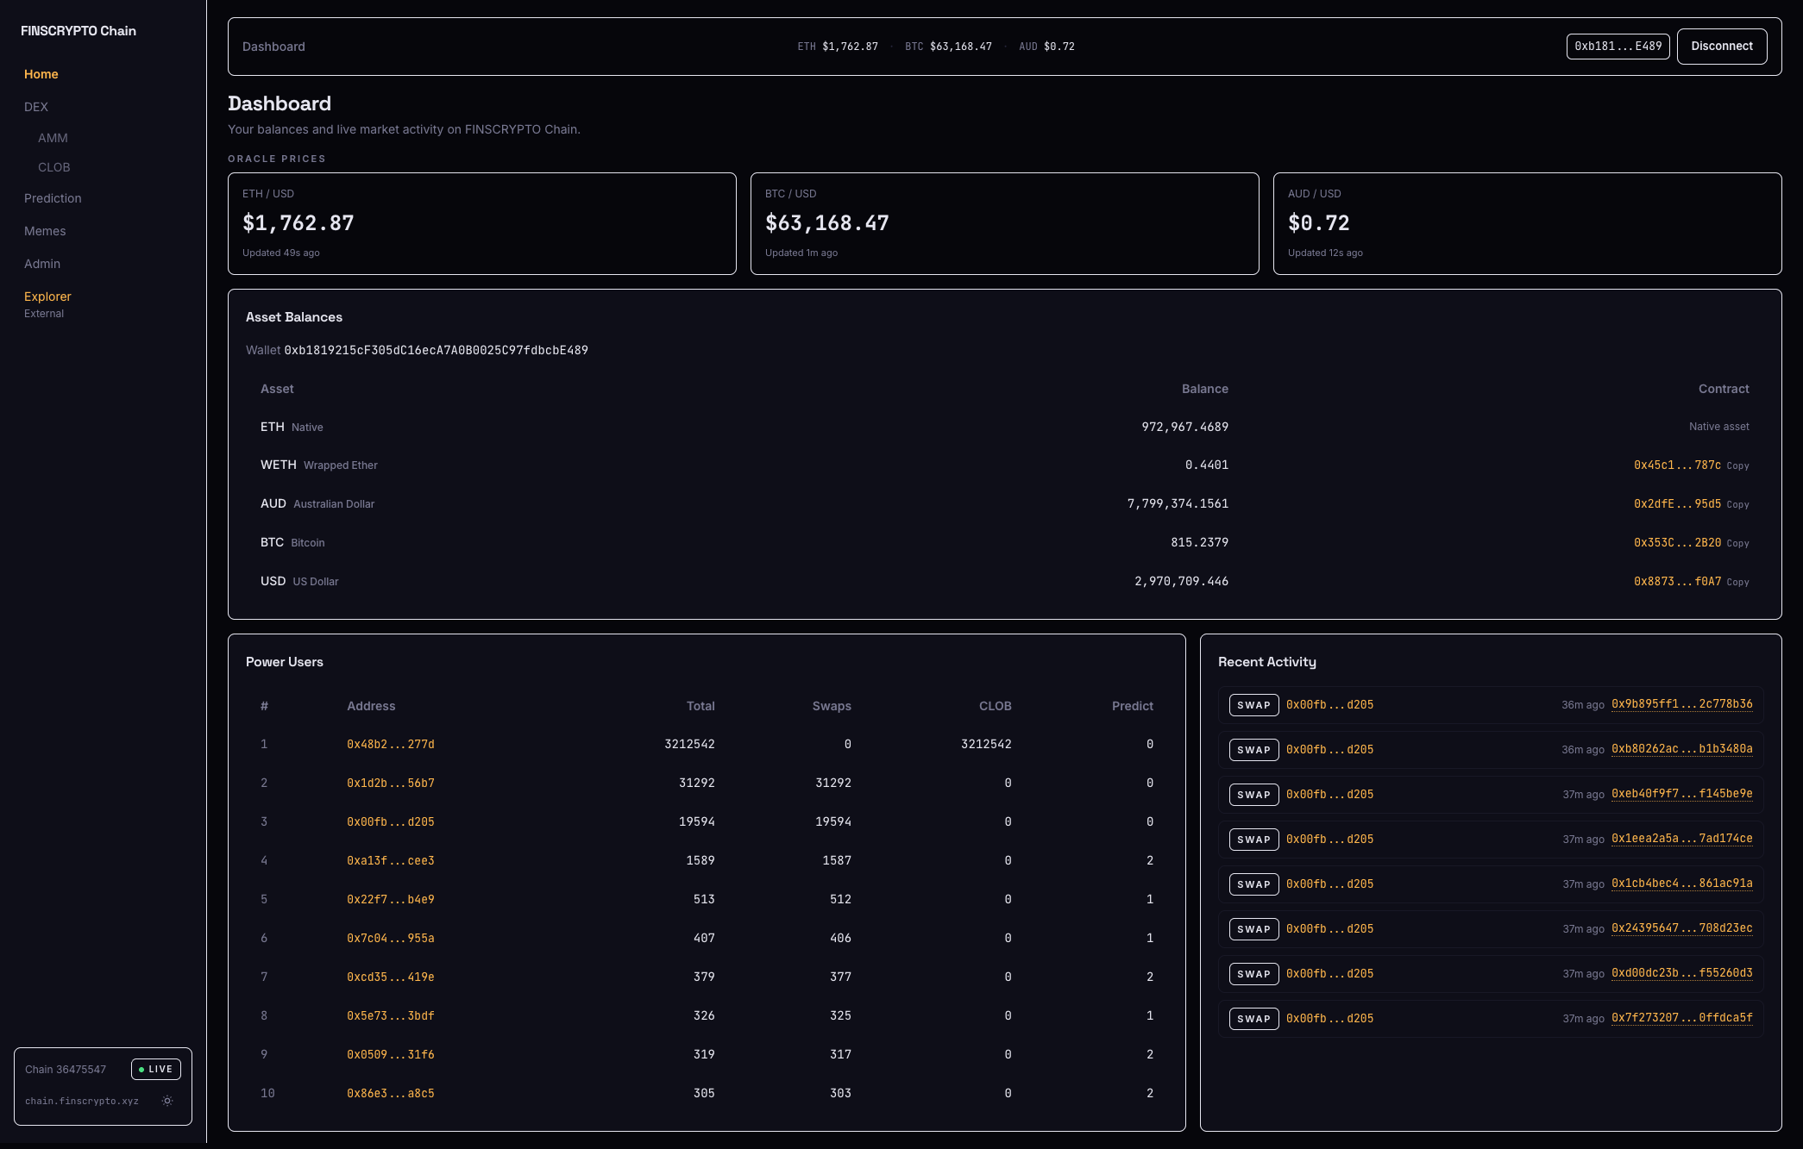Click chain.finscrypto.xyz in sidebar footer
Viewport: 1803px width, 1149px height.
[x=82, y=1101]
